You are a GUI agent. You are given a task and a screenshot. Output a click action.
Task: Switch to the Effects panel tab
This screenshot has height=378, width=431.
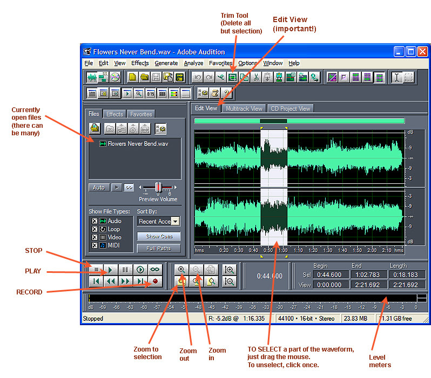click(x=115, y=114)
